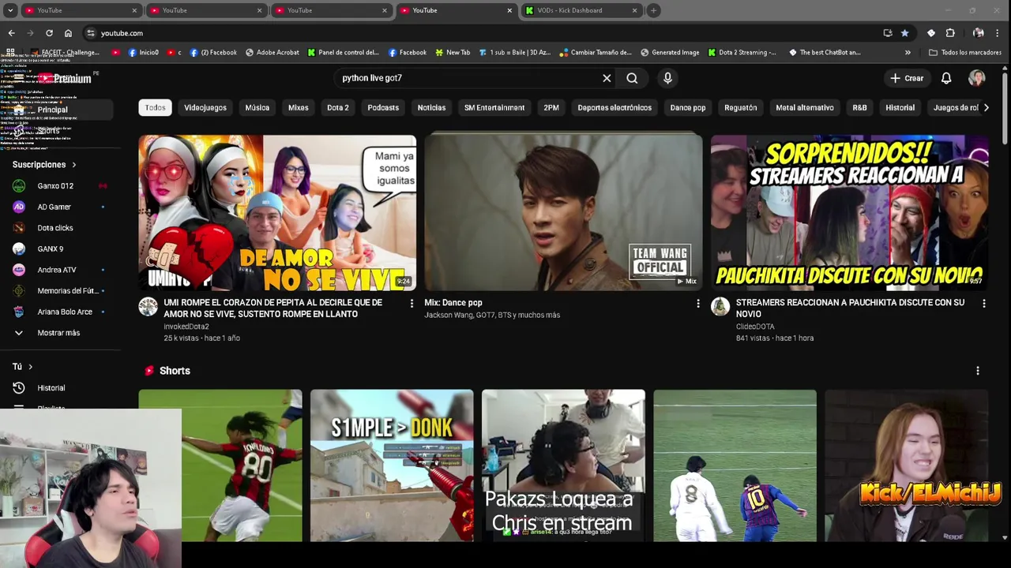Click invokedDota2 channel name
The image size is (1011, 568).
coord(186,327)
